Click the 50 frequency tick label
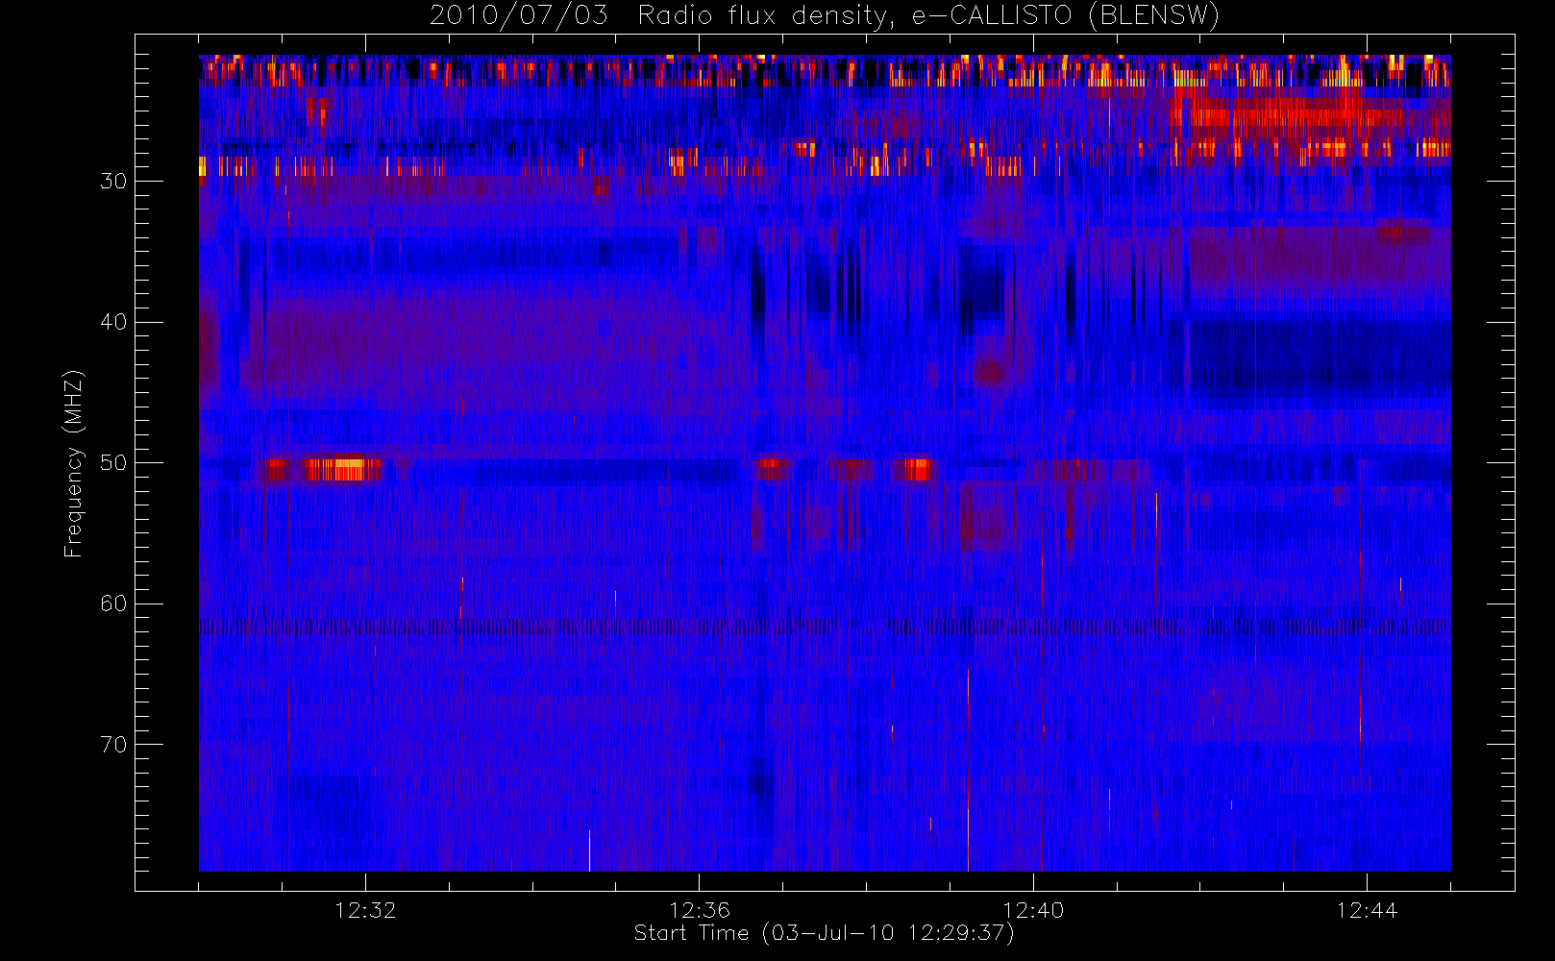The width and height of the screenshot is (1555, 961). [x=113, y=462]
